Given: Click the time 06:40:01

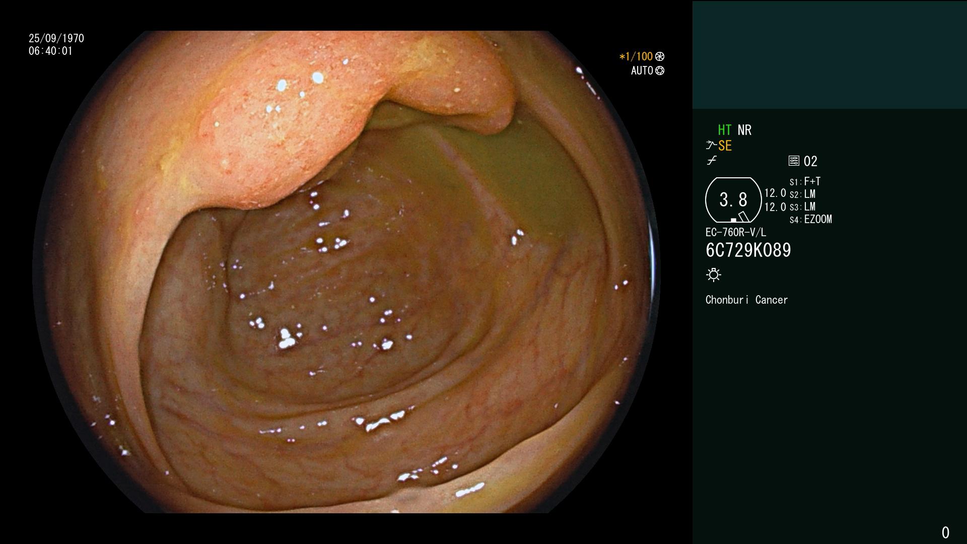Looking at the screenshot, I should 50,51.
